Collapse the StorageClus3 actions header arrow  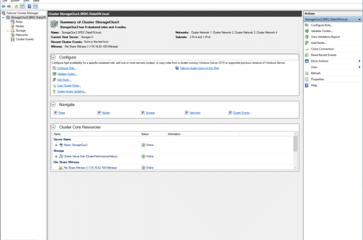359,20
